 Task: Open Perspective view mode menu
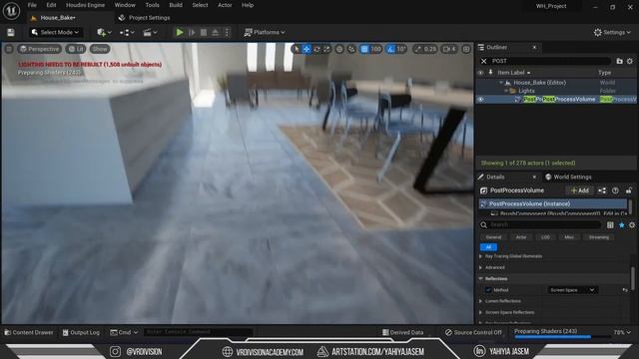click(40, 49)
